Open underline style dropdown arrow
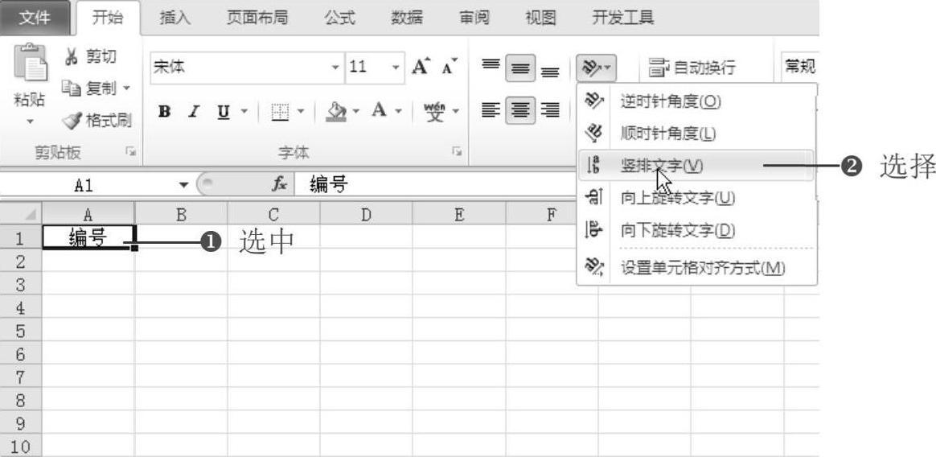This screenshot has width=936, height=457. 244,112
